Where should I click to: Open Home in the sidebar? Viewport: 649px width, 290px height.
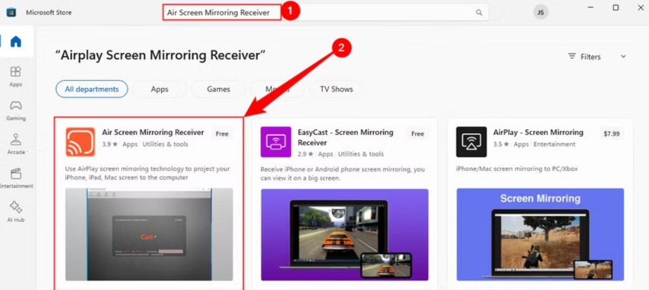(x=15, y=42)
